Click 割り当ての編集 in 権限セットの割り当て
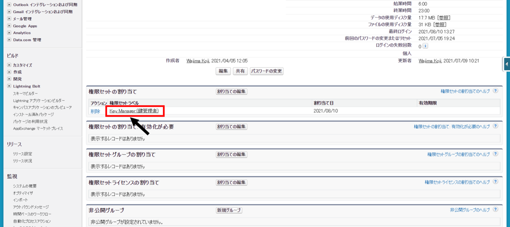 pos(232,91)
